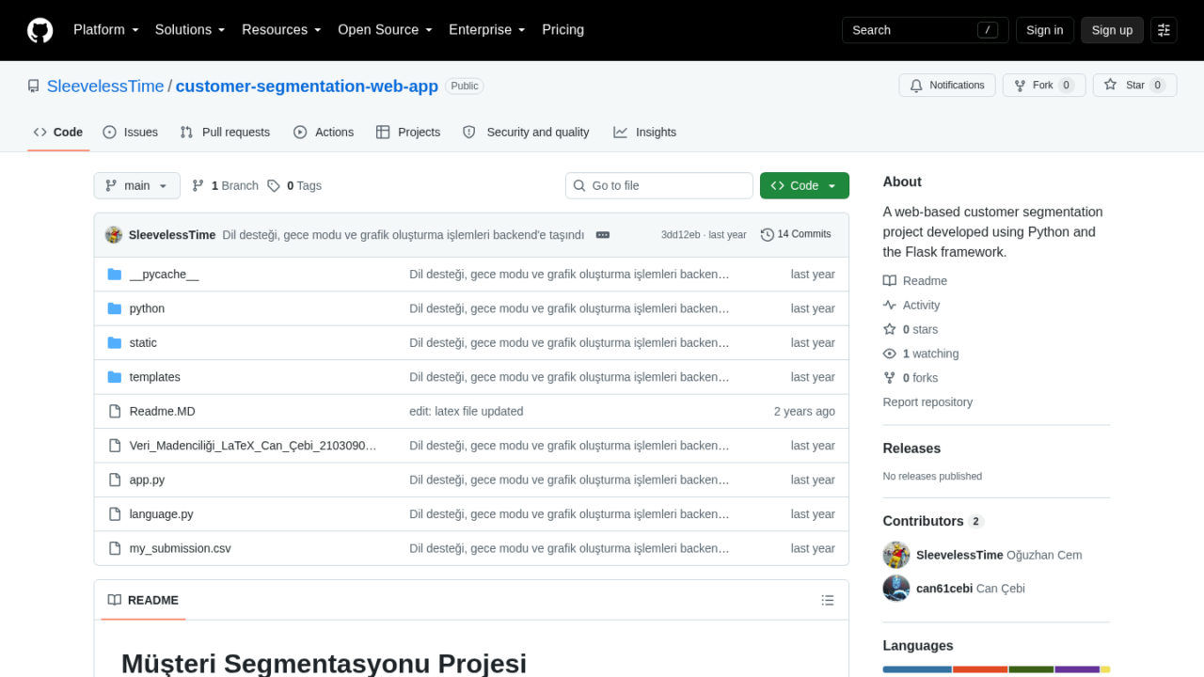Expand the Resources menu

coord(281,30)
